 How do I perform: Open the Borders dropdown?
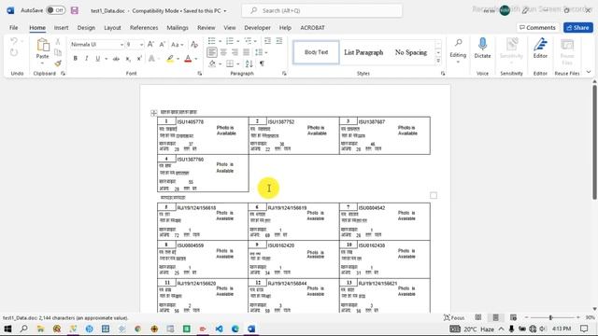[238, 63]
